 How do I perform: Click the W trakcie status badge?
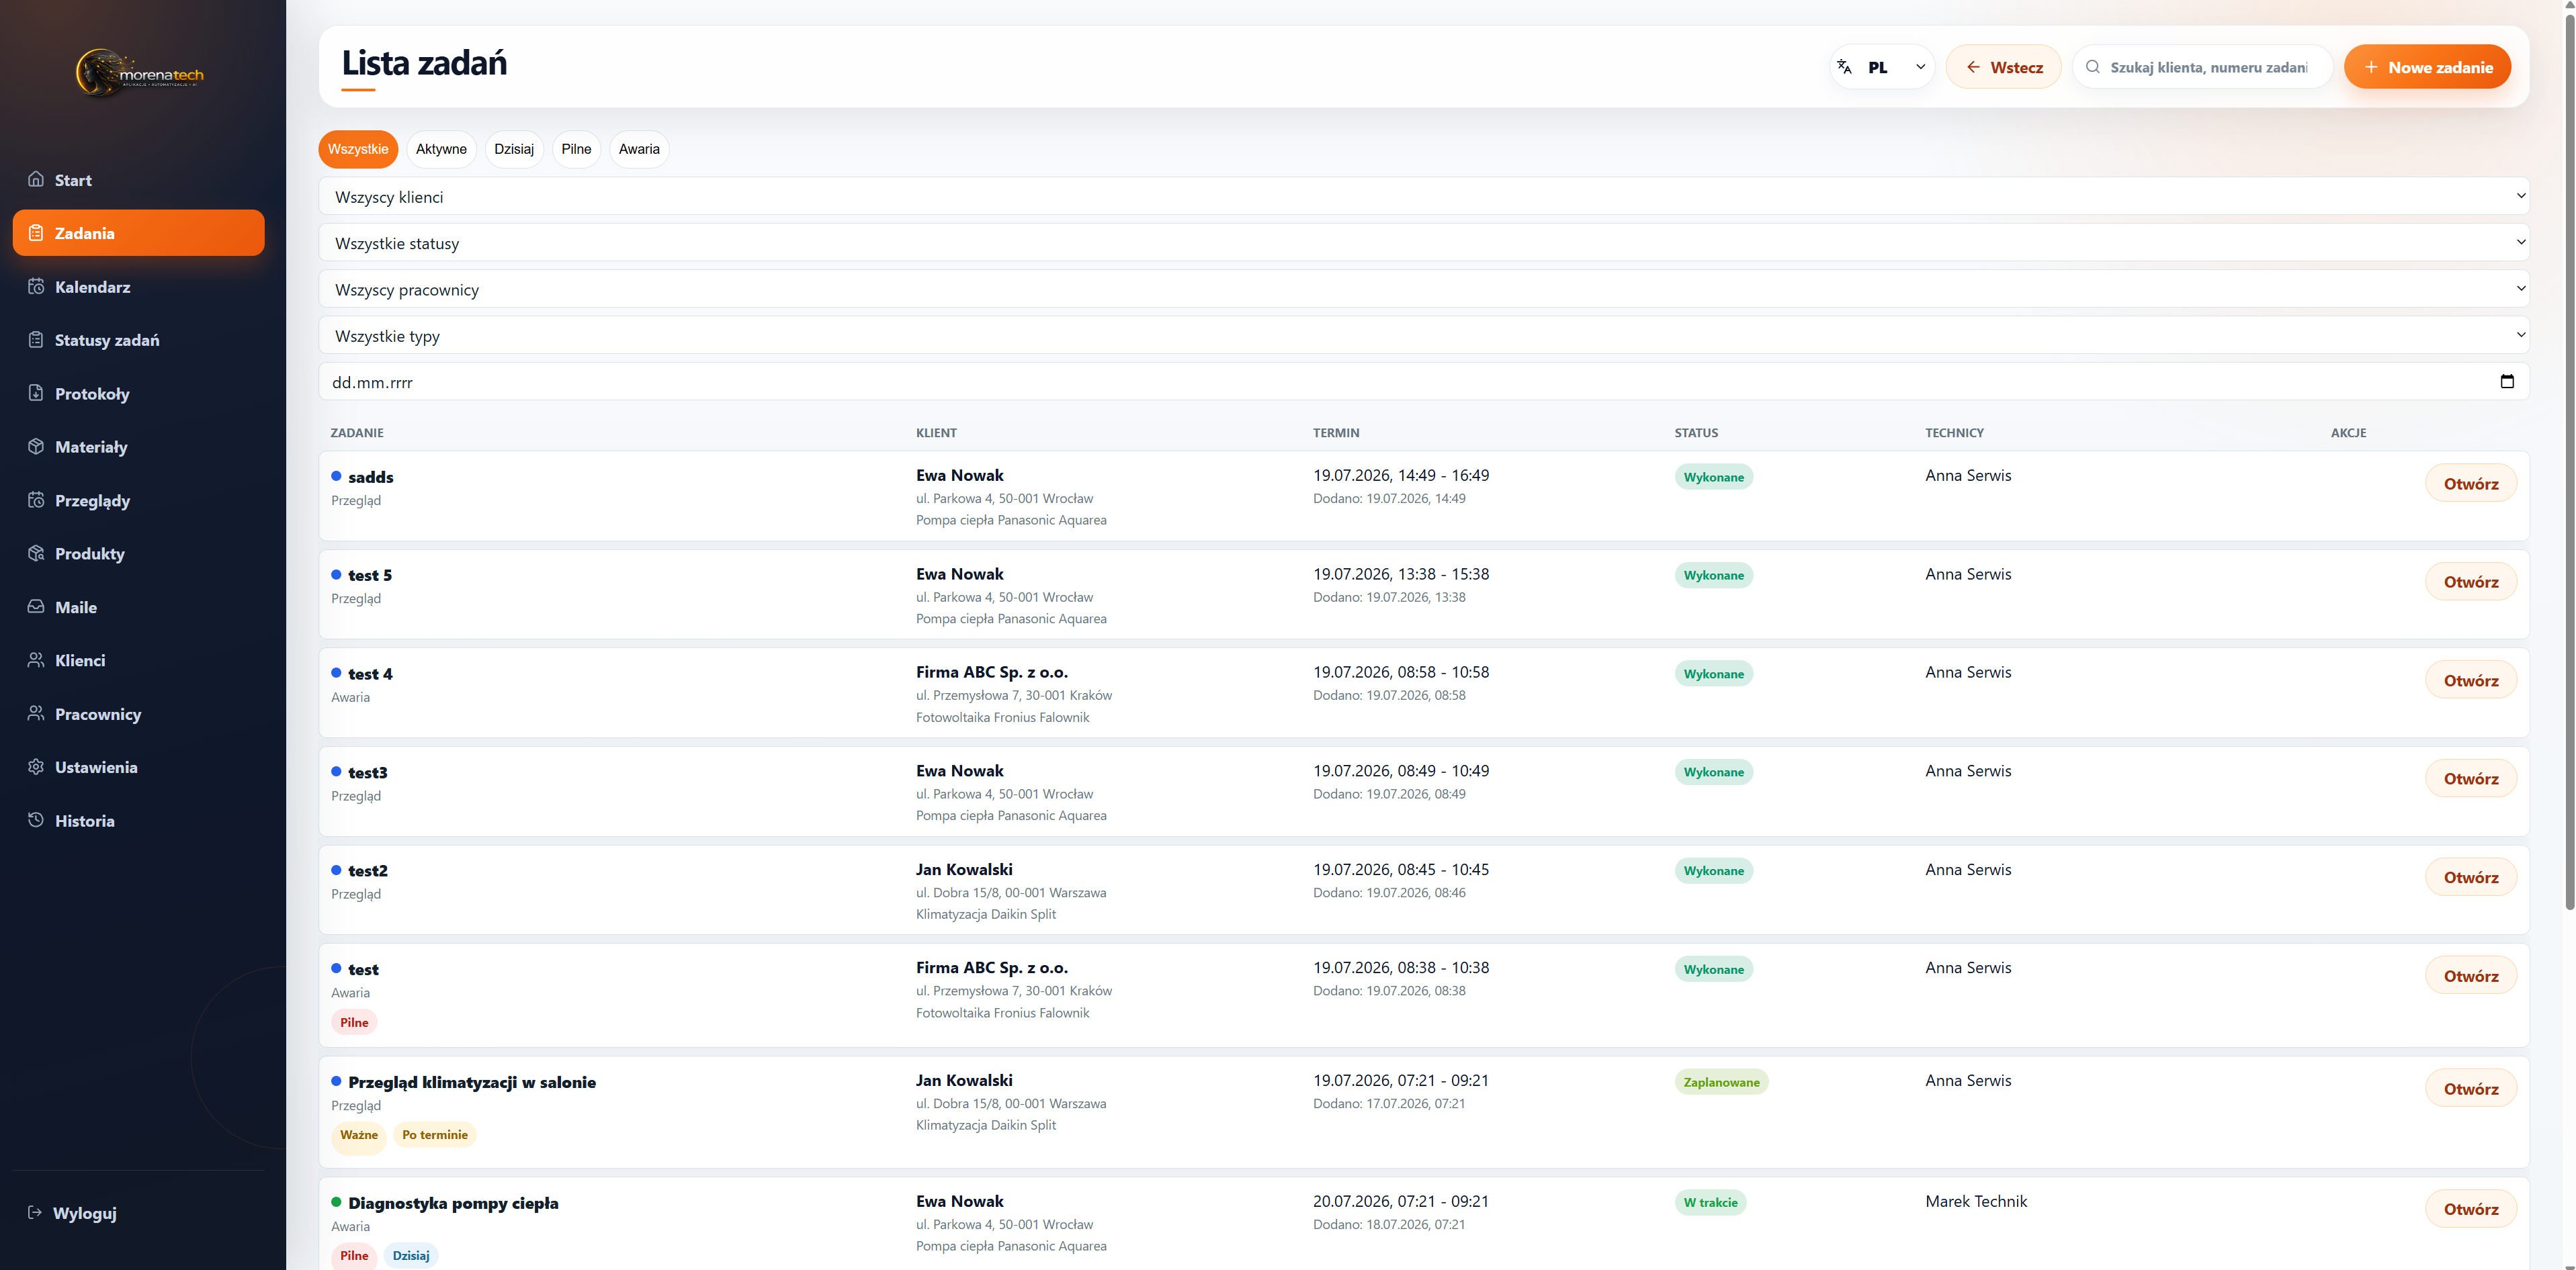point(1710,1202)
